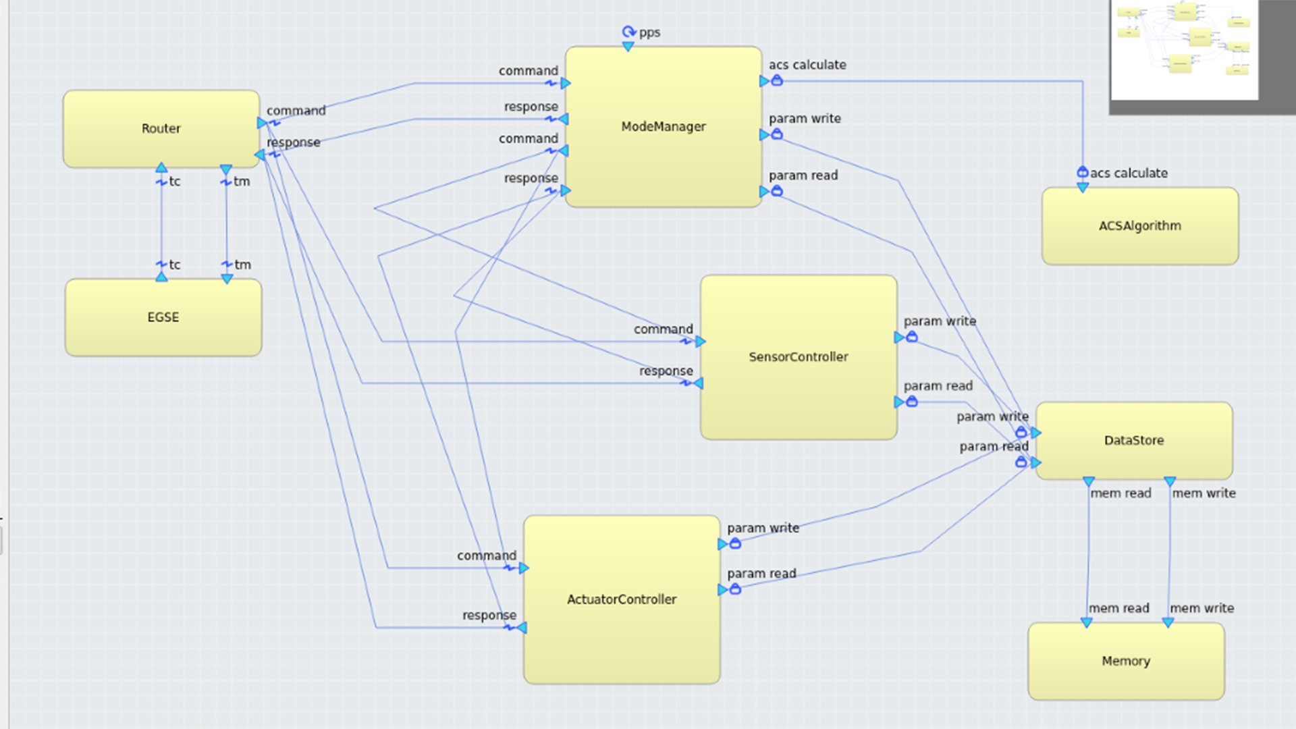Screen dimensions: 1296x729
Task: Select the tc port on the EGSE block
Action: point(161,276)
